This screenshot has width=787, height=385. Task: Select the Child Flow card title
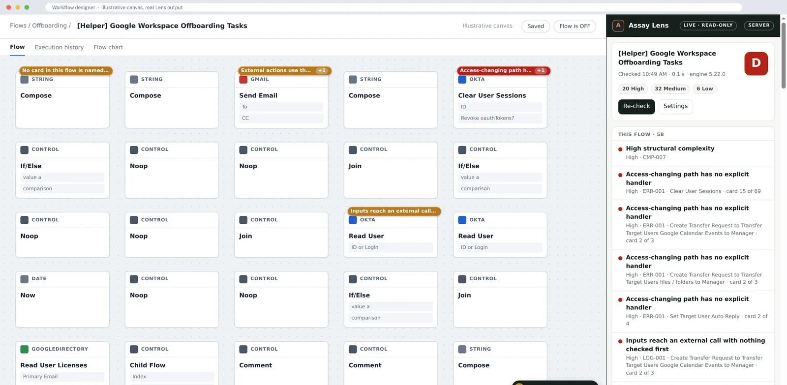pos(148,366)
